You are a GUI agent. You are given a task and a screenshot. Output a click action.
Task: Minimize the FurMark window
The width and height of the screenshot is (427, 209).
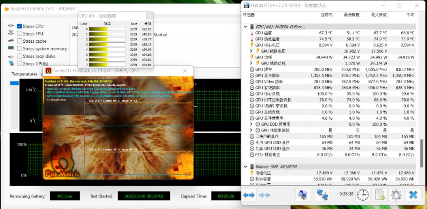coord(151,71)
